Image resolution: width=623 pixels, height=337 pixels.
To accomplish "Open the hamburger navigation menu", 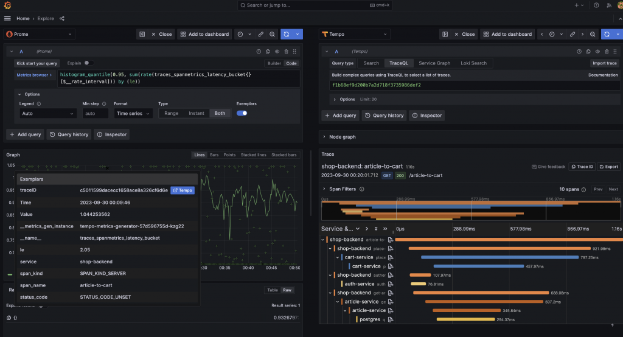I will click(x=7, y=18).
